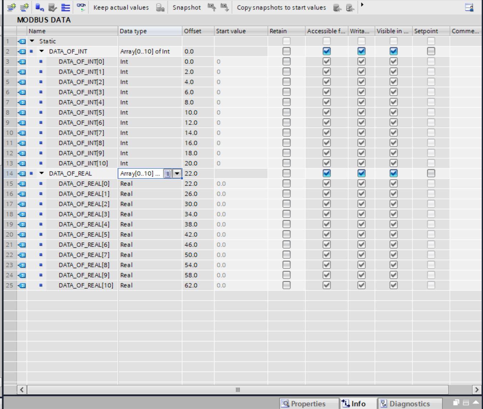Click the float window icon beside Diagnostics tab
Viewport: 483px width, 409px height.
[456, 403]
